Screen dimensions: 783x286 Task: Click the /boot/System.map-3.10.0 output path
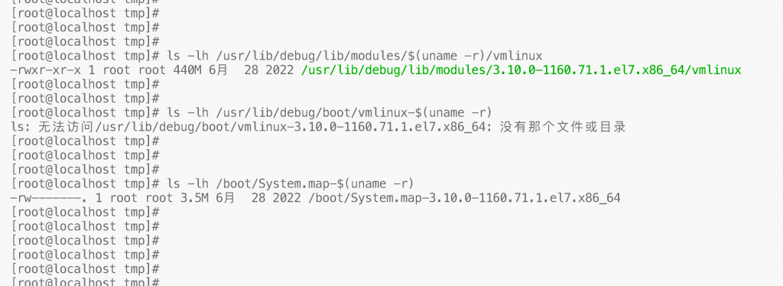pos(464,198)
